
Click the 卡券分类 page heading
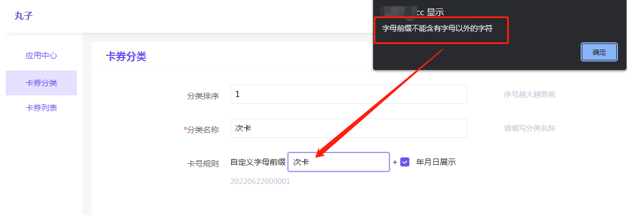coord(126,56)
